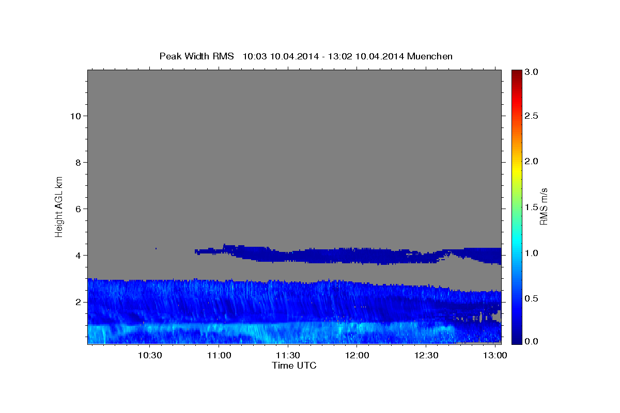Click the colorbar value 1.0
The width and height of the screenshot is (620, 413).
[x=532, y=253]
